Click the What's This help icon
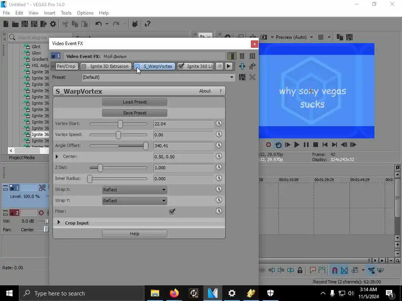The height and width of the screenshot is (301, 402). [147, 24]
